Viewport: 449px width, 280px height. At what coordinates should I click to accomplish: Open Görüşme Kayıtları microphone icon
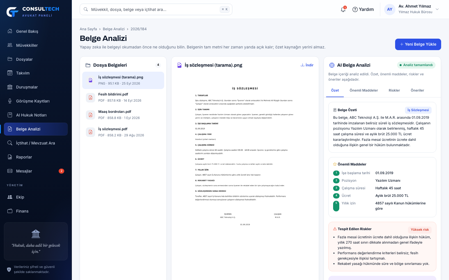pos(10,101)
